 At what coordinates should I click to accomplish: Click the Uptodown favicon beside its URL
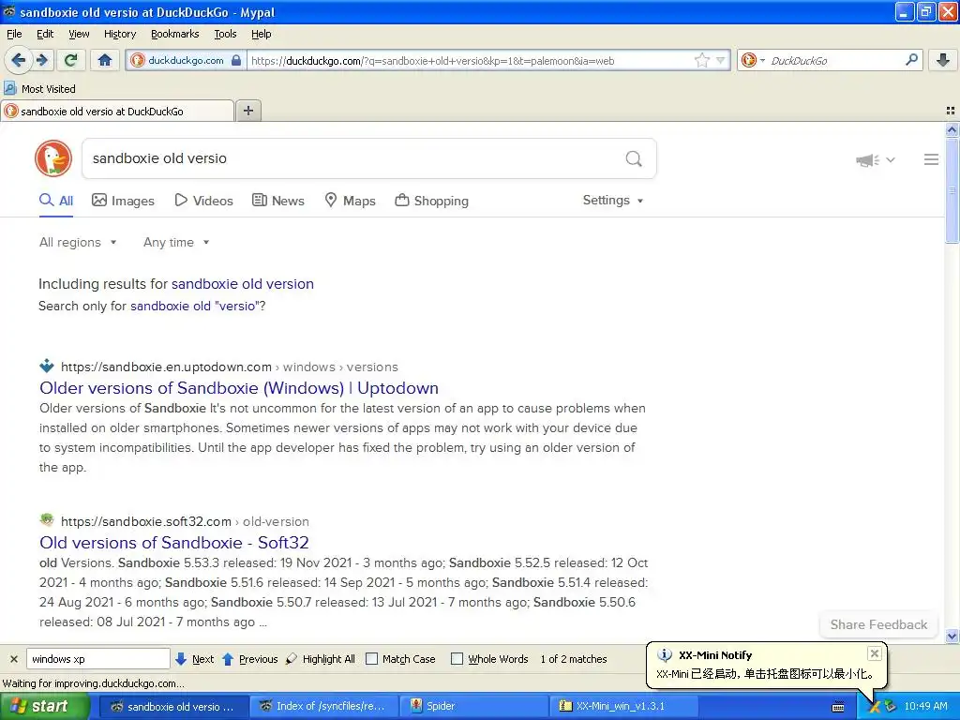click(x=47, y=367)
